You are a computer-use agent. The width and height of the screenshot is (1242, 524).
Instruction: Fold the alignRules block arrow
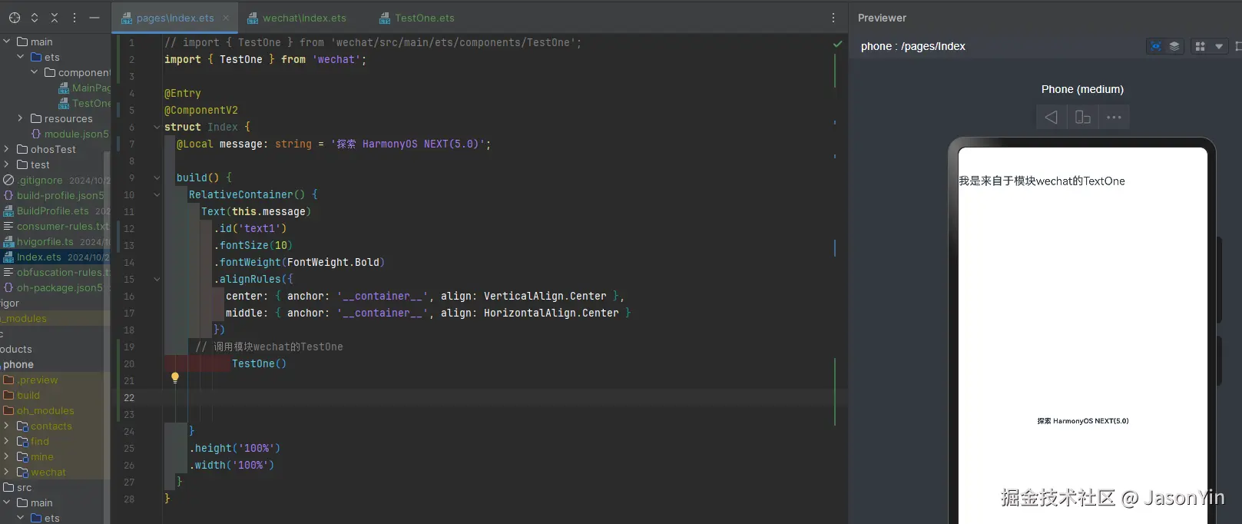click(x=157, y=279)
